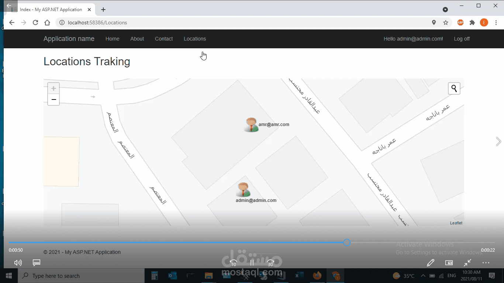504x283 pixels.
Task: Open the map search magnifier
Action: click(x=454, y=88)
